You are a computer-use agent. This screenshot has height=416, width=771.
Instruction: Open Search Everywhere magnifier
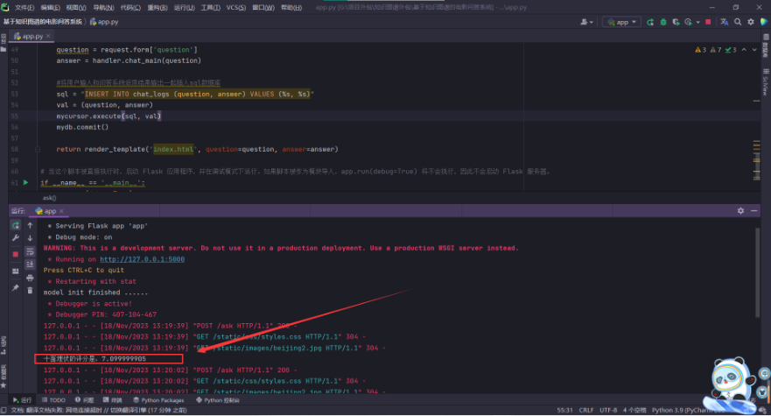[x=738, y=22]
